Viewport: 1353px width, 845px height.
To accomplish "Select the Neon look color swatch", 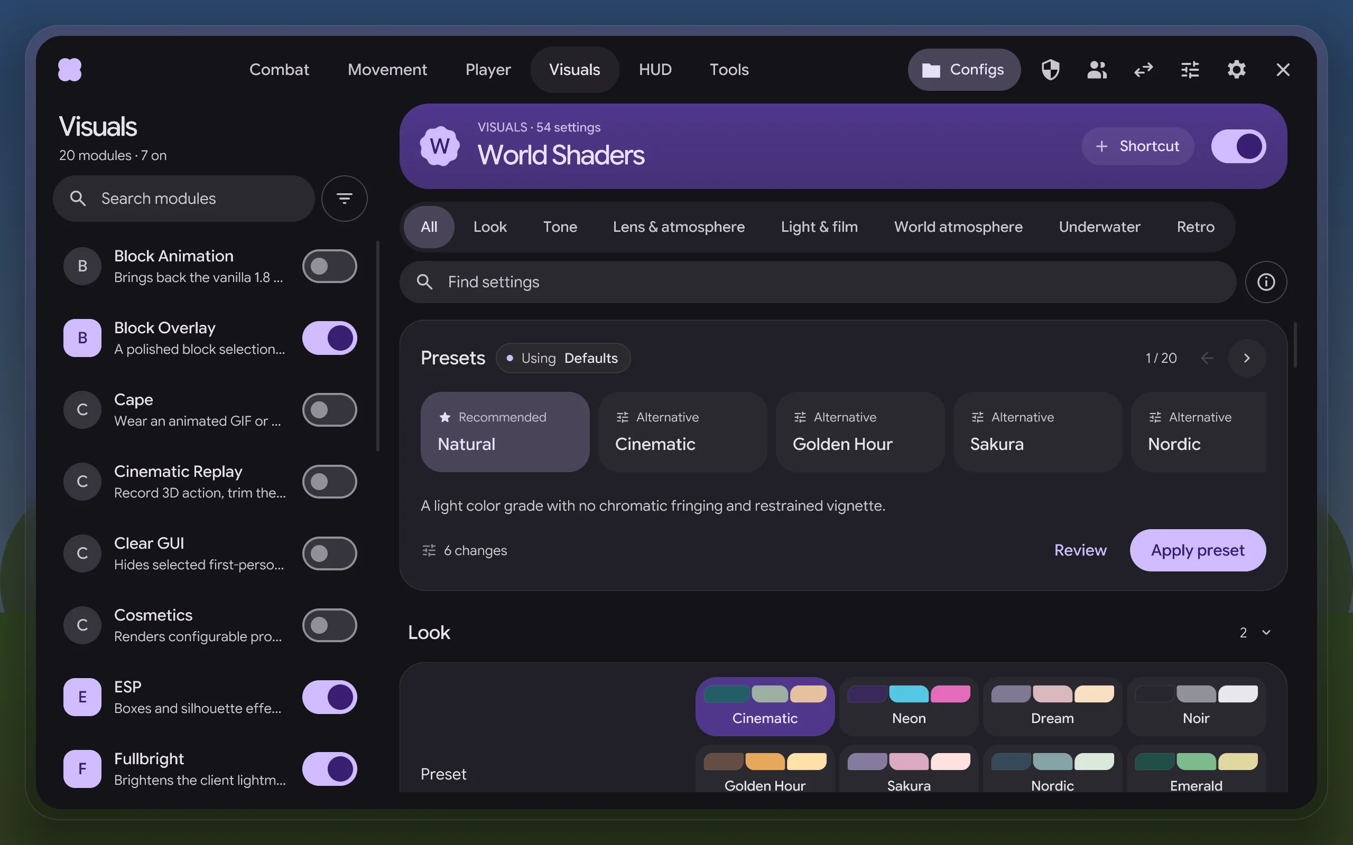I will (909, 707).
